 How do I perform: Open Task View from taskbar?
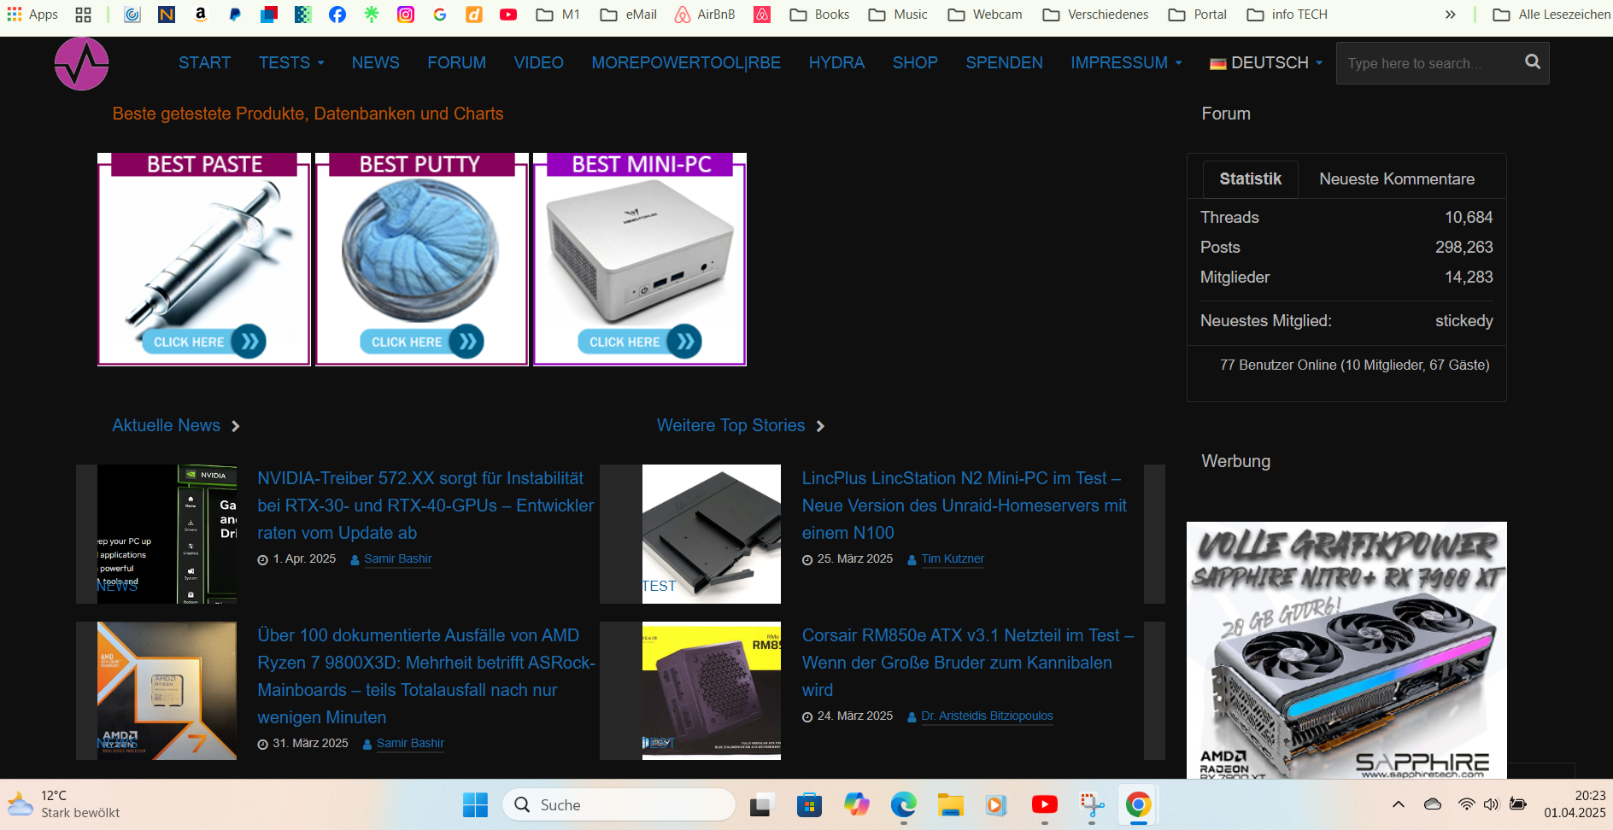tap(761, 804)
